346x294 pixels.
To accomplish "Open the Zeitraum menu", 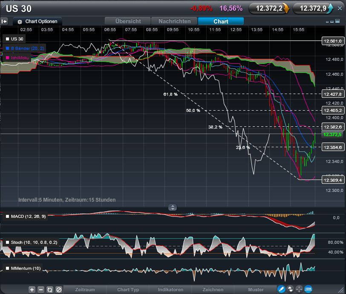I will 85,289.
